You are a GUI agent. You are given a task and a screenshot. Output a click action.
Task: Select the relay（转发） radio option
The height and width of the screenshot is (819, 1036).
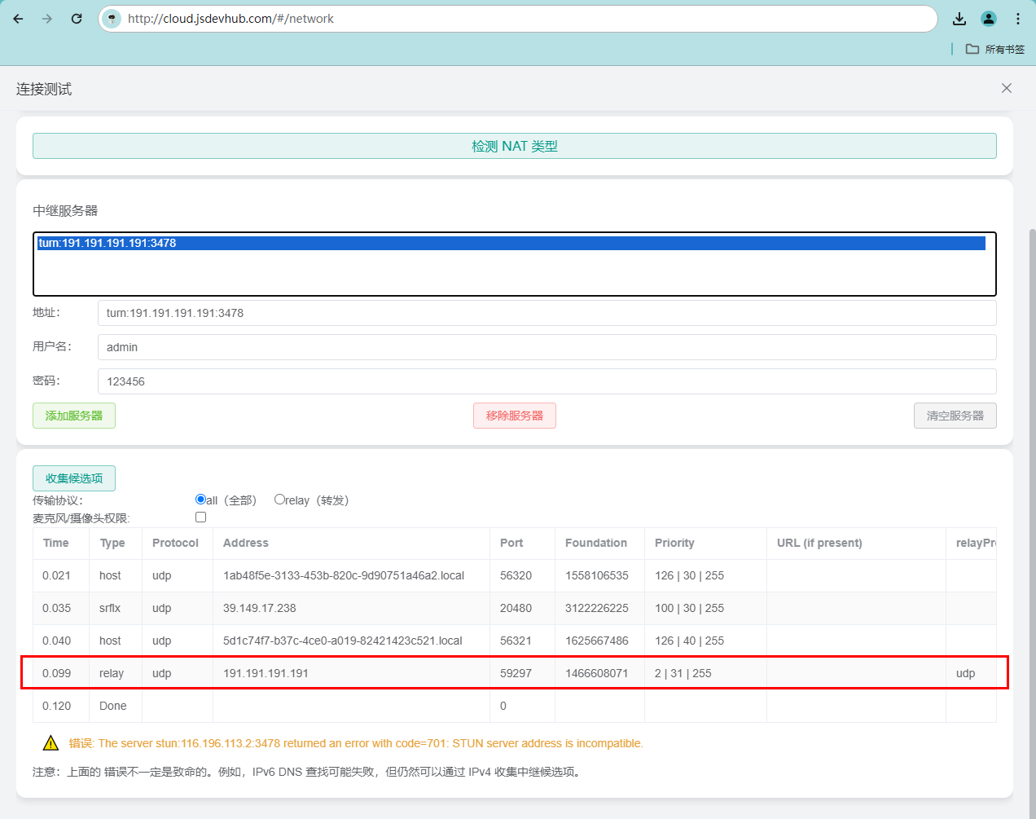(280, 500)
